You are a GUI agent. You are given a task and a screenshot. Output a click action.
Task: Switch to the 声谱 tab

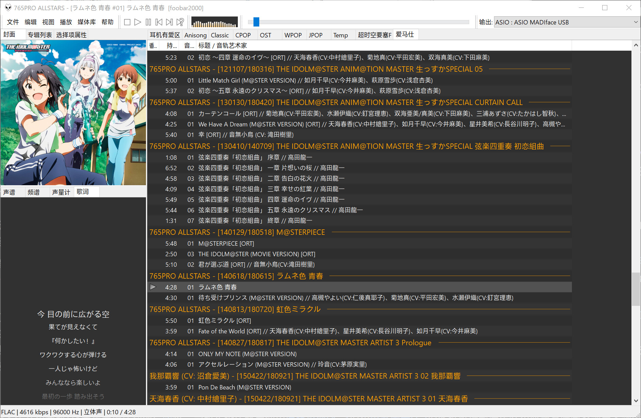point(13,192)
